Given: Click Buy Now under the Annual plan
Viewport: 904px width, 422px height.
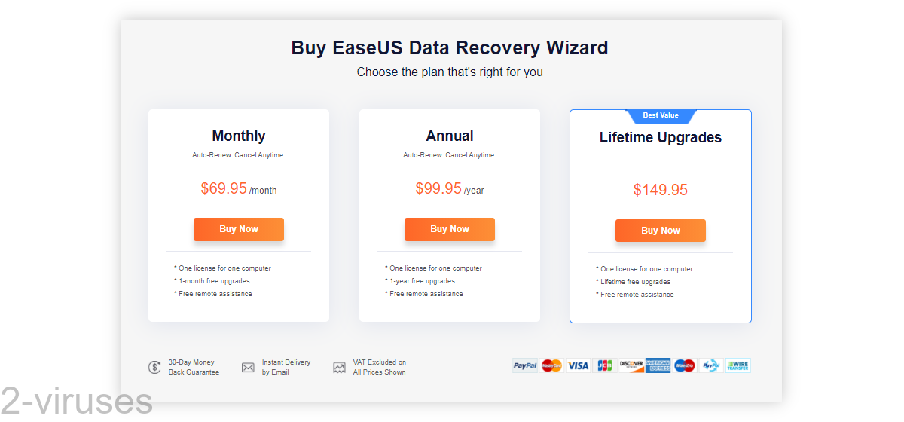Looking at the screenshot, I should (450, 229).
